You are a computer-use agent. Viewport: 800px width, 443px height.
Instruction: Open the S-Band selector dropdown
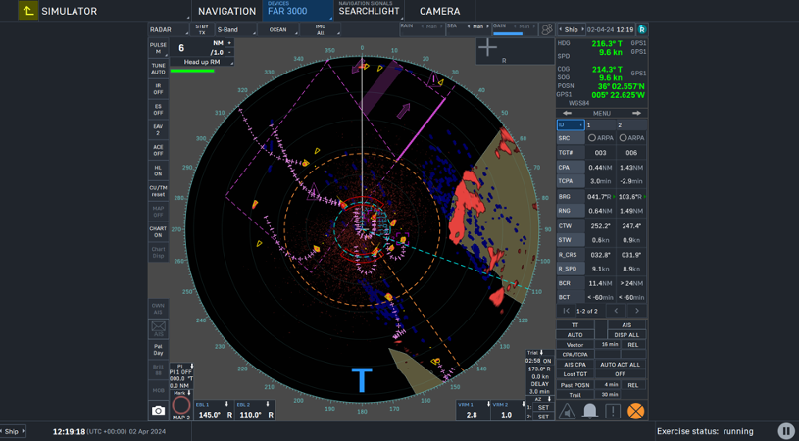[x=235, y=29]
